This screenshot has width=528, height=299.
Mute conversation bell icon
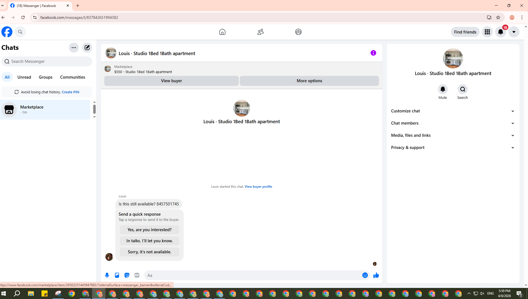tap(443, 89)
